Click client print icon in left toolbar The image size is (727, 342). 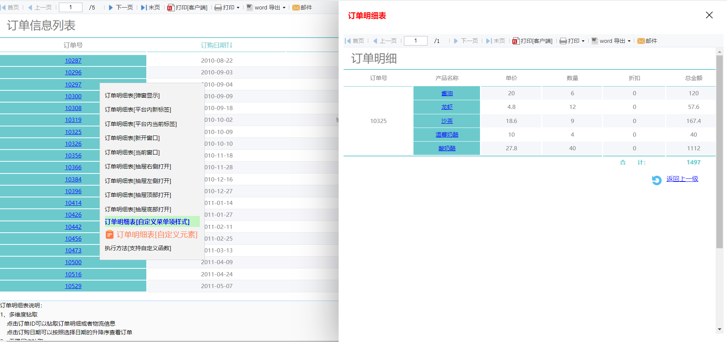click(x=171, y=8)
